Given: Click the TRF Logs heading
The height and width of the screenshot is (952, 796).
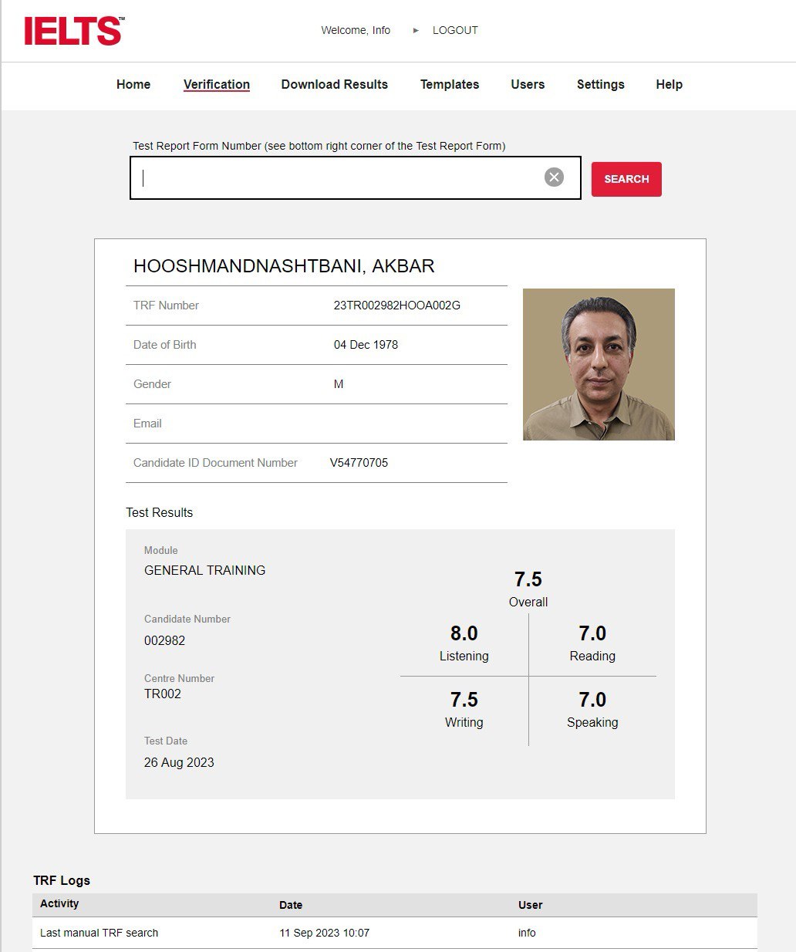Looking at the screenshot, I should [x=62, y=880].
